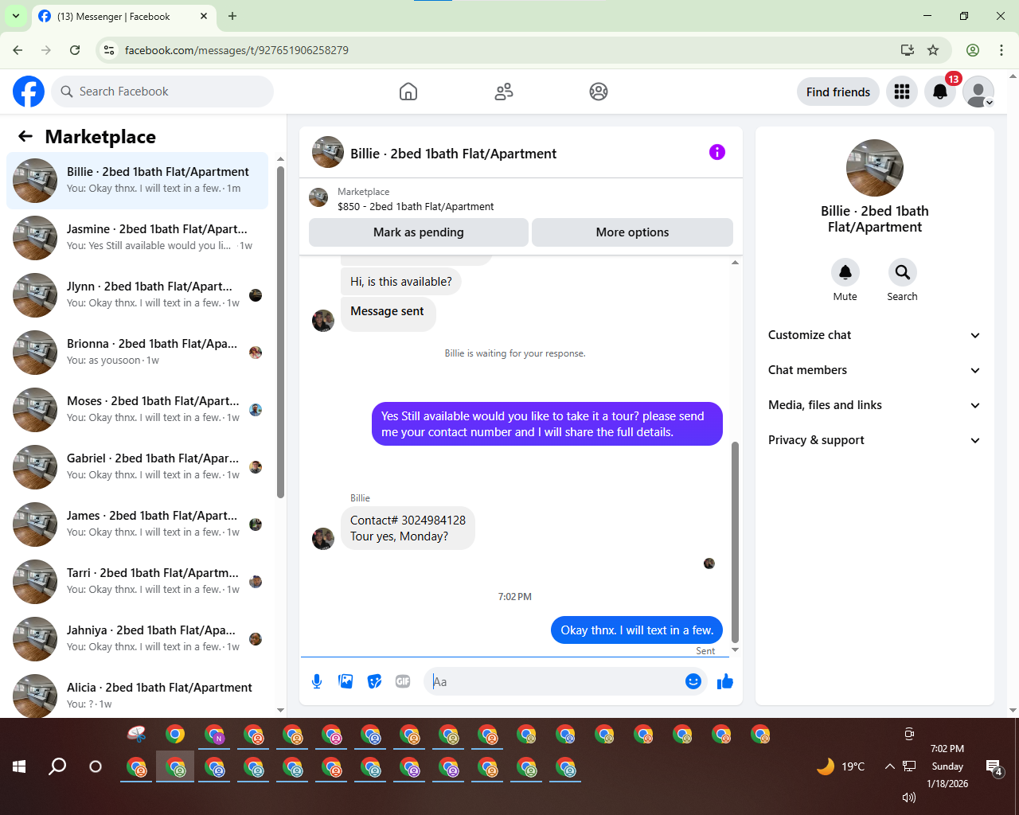Open Windows notification center icon

[x=994, y=767]
